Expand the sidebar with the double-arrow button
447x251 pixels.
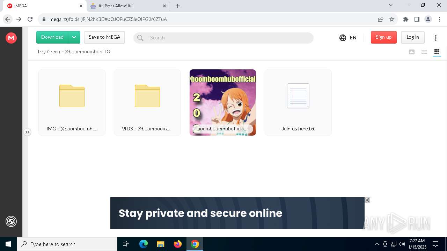click(x=27, y=132)
